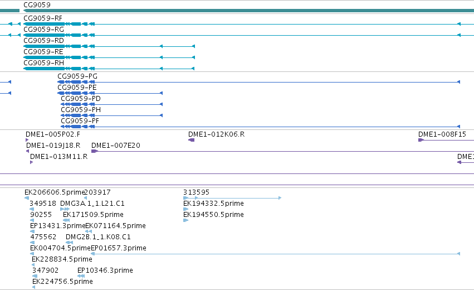Click the CG9059-RH transcript thick exon
Image resolution: width=474 pixels, height=290 pixels.
click(x=44, y=69)
